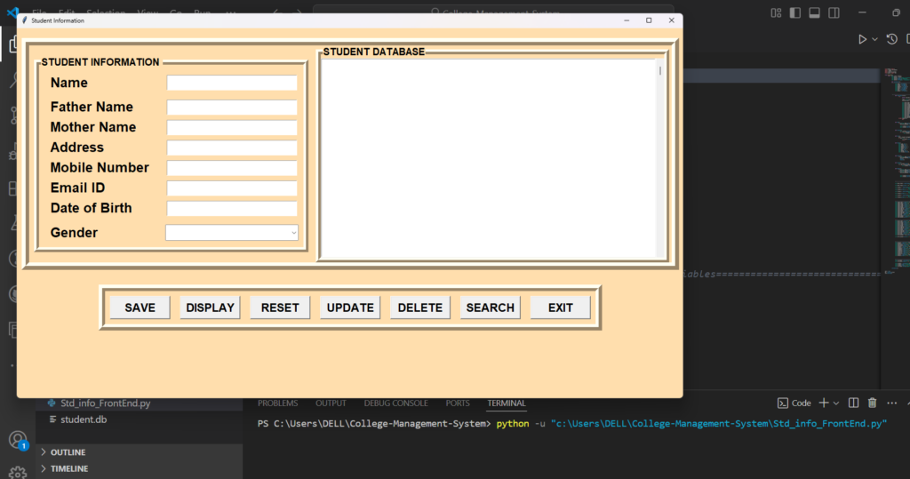Open the terminal launch profile dropdown

tap(836, 403)
